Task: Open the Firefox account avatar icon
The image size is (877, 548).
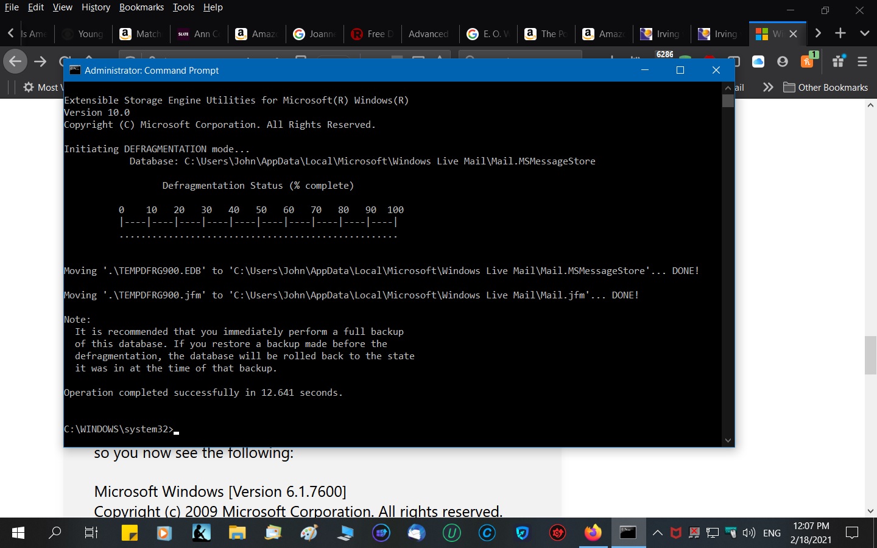Action: click(x=783, y=61)
